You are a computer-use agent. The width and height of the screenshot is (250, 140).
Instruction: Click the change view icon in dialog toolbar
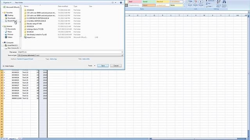(x=113, y=3)
